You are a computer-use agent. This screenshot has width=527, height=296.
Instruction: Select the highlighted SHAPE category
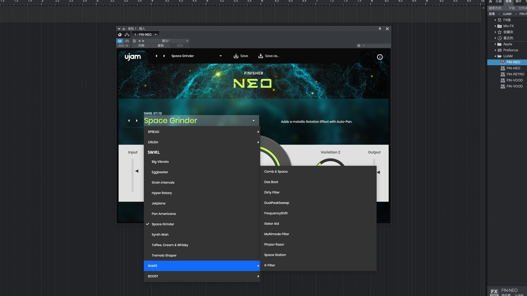(202, 266)
